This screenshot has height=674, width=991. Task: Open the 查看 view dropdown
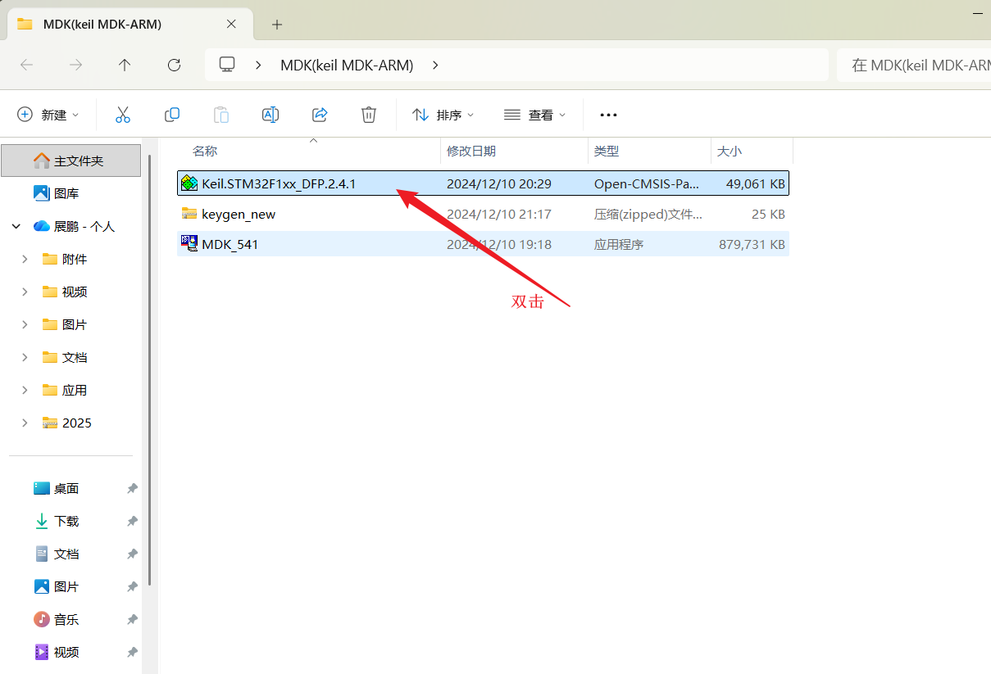pyautogui.click(x=535, y=115)
